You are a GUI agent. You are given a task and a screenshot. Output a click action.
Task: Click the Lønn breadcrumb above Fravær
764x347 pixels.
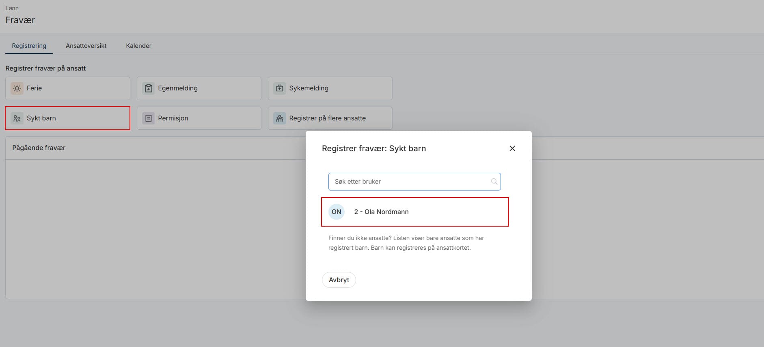coord(12,8)
